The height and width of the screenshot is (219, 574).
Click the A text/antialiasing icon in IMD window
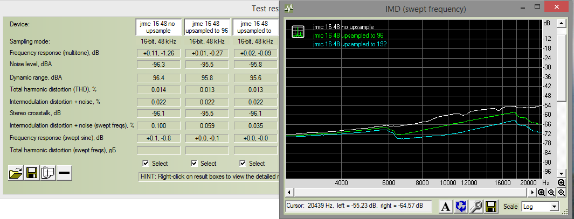(x=445, y=207)
